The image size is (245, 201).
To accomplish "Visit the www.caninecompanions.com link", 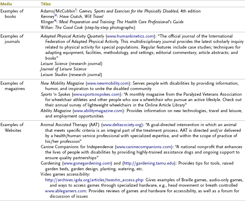I will [143, 147].
